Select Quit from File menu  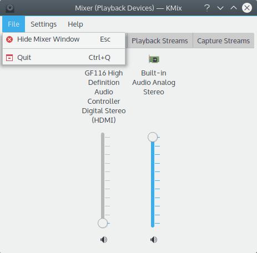coord(64,58)
